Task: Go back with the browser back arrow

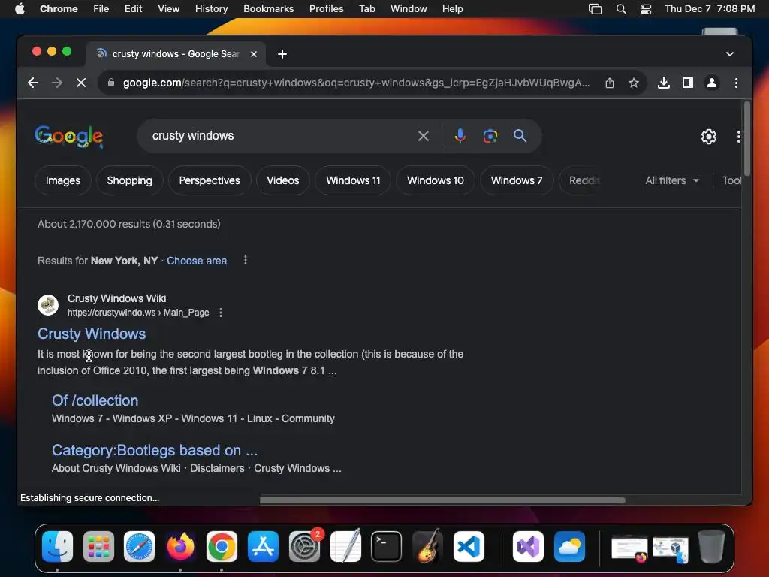Action: 33,83
